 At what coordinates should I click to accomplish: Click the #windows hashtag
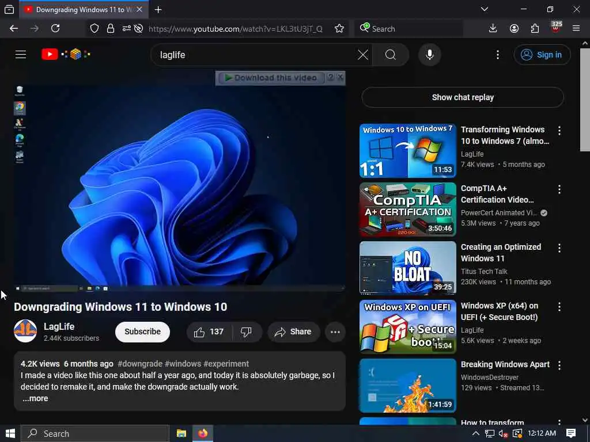(183, 364)
